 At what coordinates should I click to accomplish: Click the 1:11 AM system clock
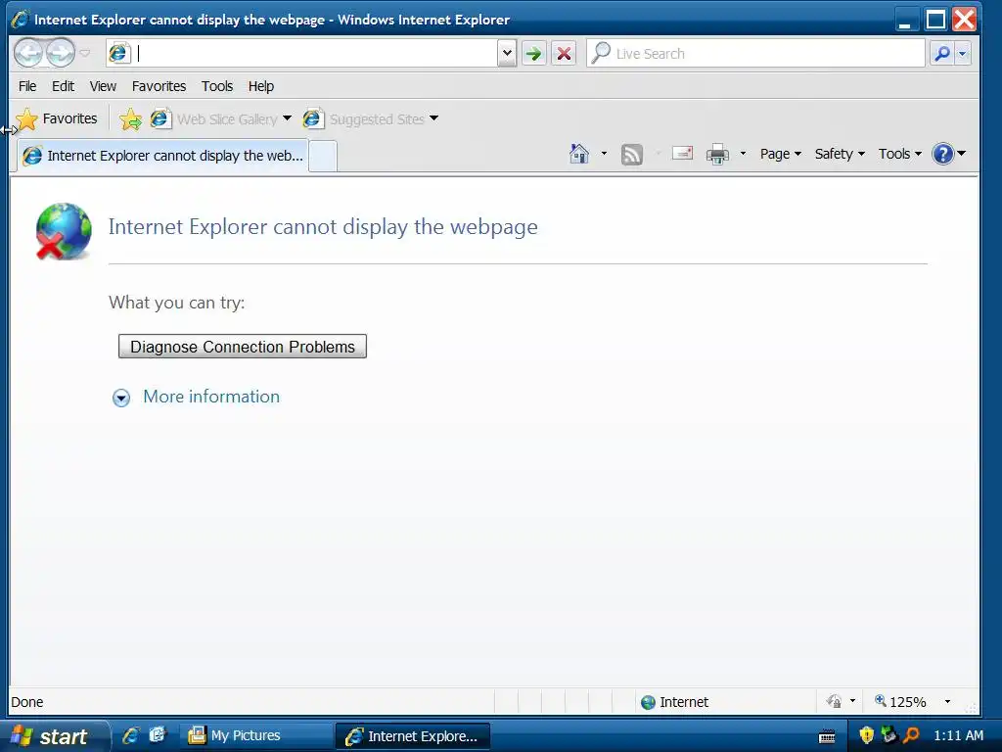(958, 735)
